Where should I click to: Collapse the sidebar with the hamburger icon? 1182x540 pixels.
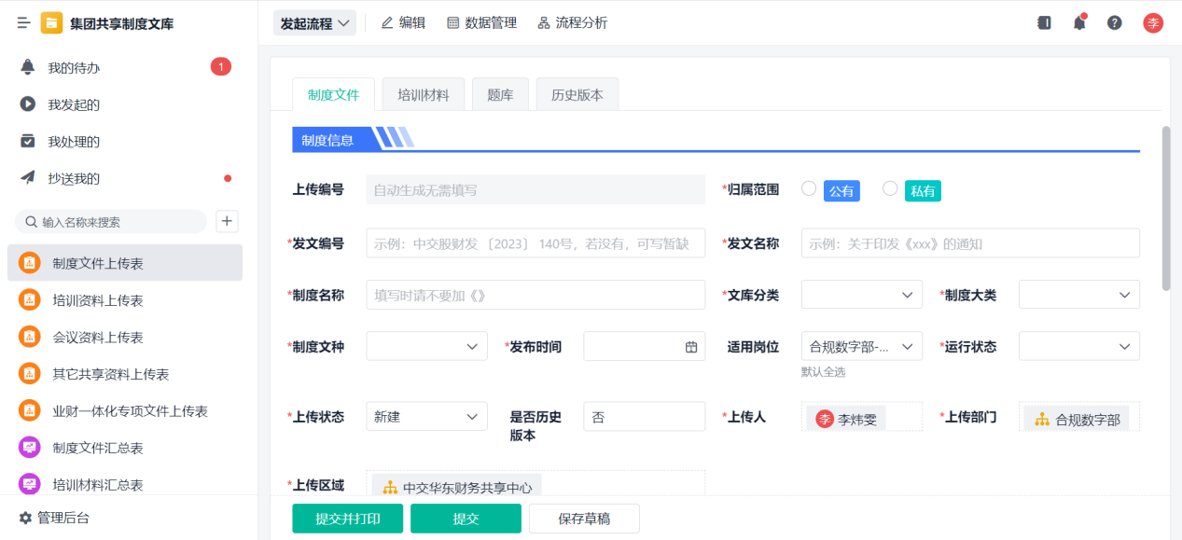point(24,23)
